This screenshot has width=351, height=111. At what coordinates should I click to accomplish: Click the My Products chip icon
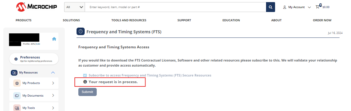click(17, 83)
